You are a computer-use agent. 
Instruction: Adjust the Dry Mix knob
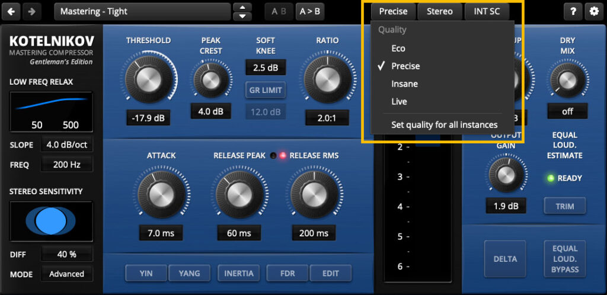click(x=567, y=81)
